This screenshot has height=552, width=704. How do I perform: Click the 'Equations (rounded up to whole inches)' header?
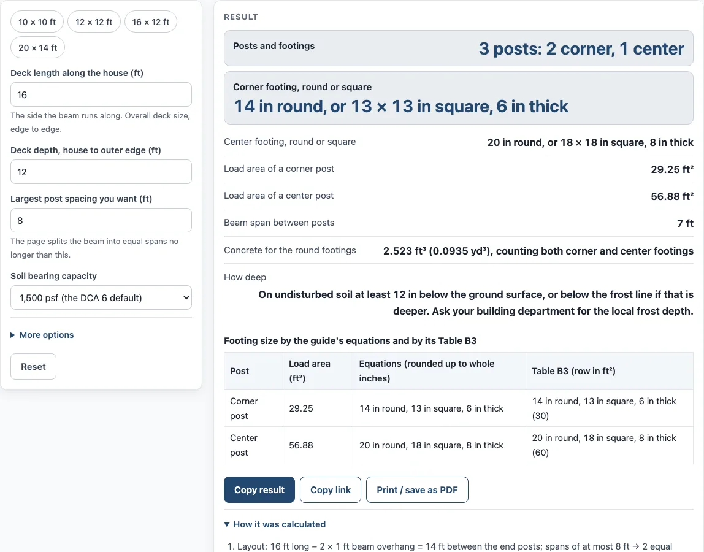pos(439,371)
